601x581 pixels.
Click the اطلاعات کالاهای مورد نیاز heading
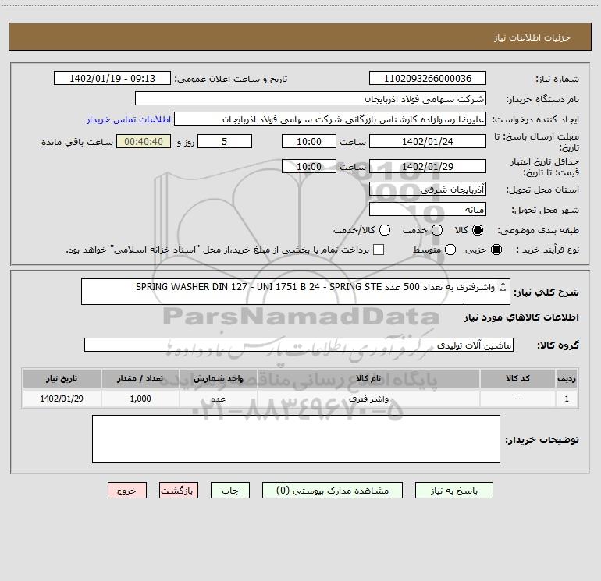[x=521, y=317]
